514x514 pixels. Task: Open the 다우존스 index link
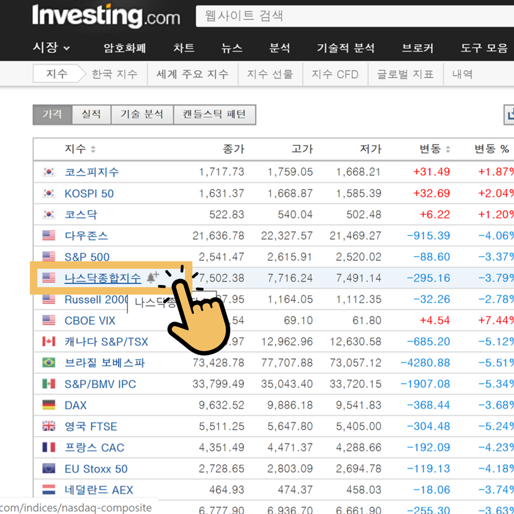[86, 235]
